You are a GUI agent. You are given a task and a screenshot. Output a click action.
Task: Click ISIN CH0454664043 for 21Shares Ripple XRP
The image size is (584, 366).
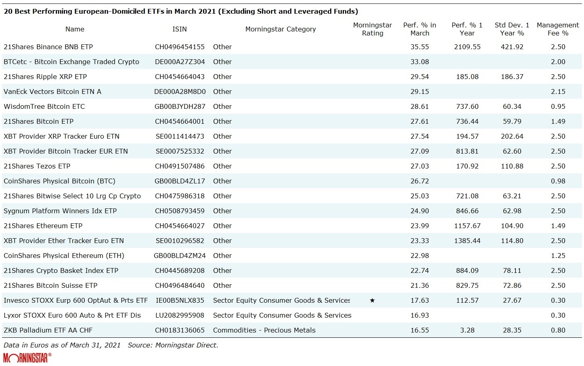coord(180,77)
